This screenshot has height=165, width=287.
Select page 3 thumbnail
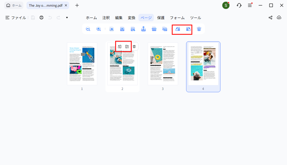tap(163, 64)
